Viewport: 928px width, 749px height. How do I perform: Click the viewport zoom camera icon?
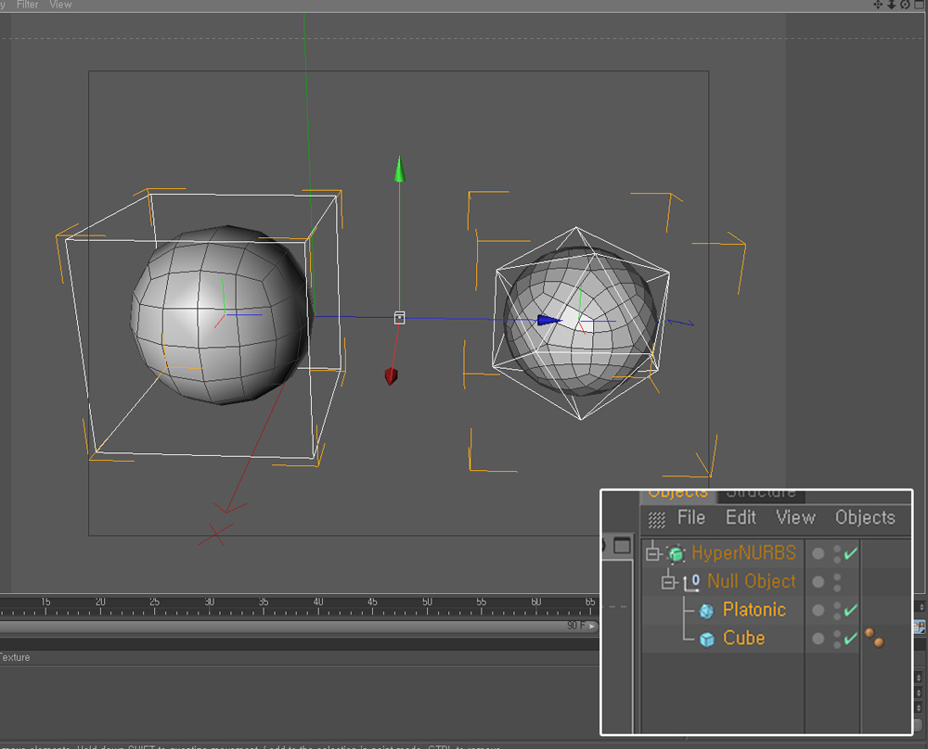tap(892, 5)
